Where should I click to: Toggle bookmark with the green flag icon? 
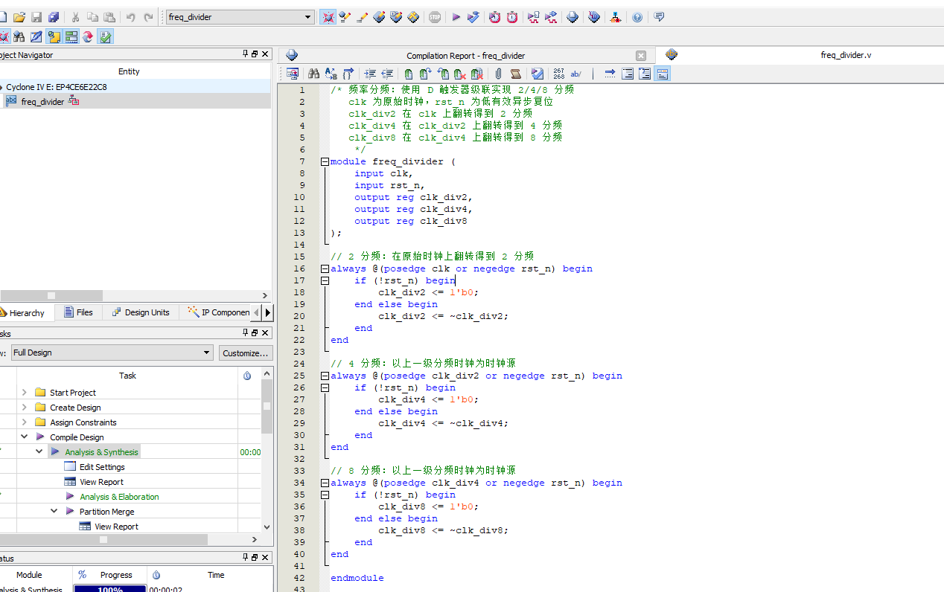[x=409, y=74]
